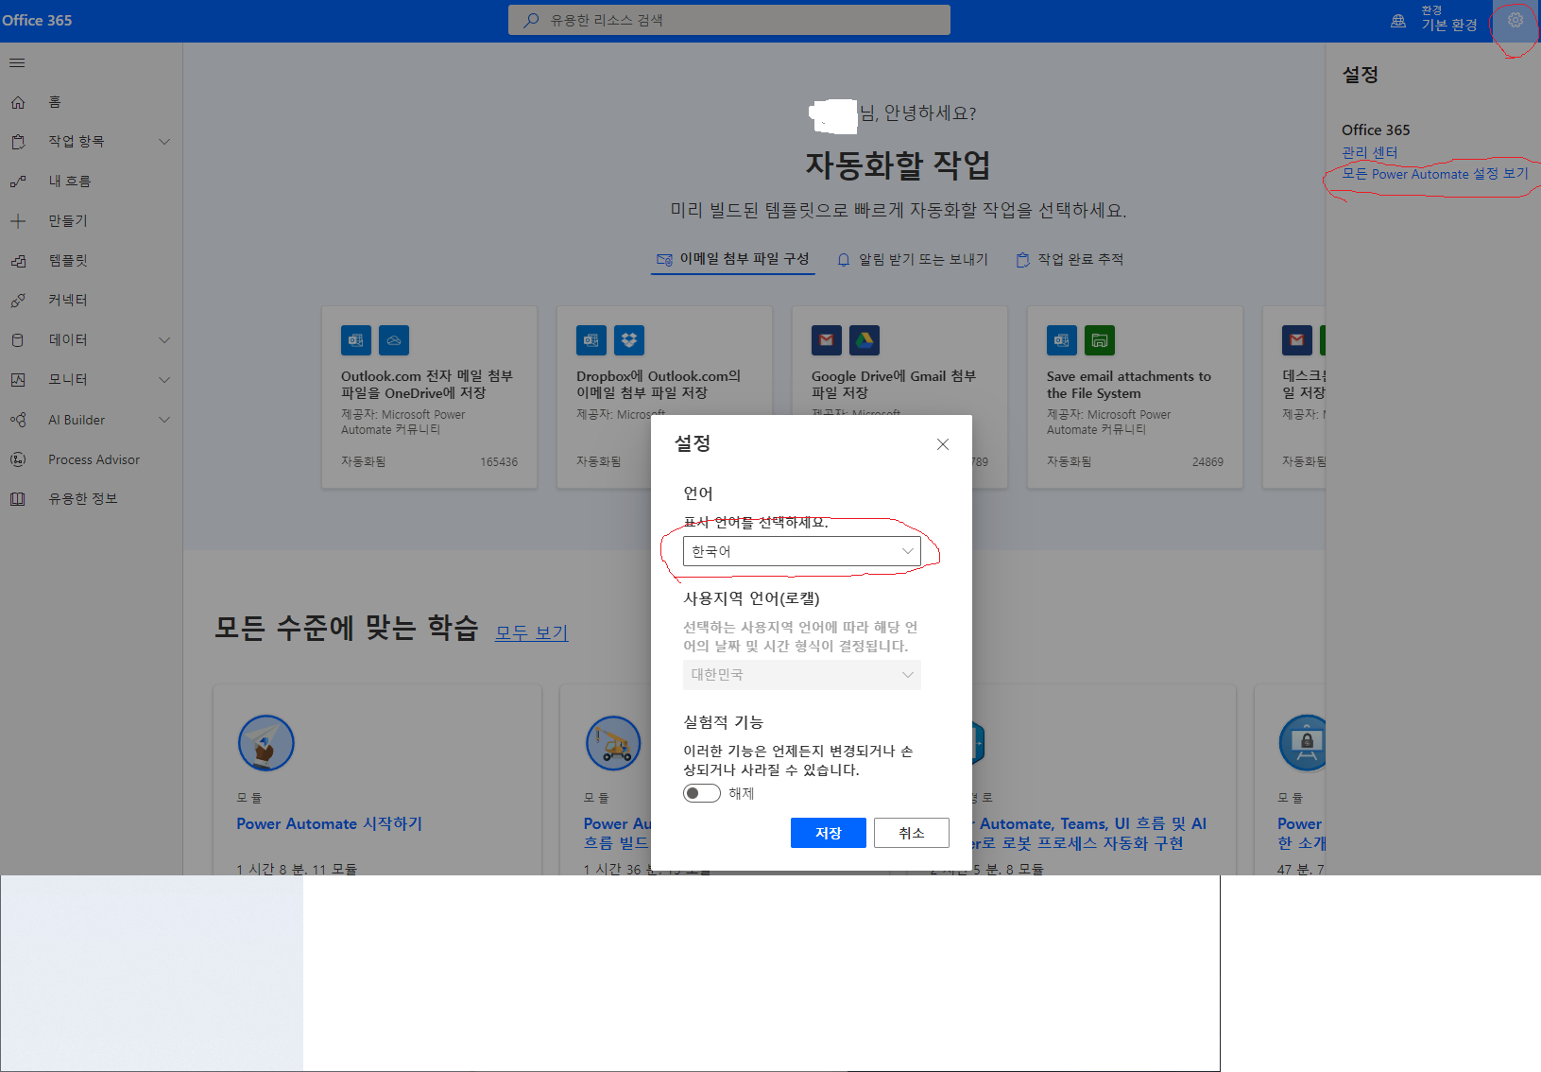The height and width of the screenshot is (1072, 1541).
Task: Select the 이메일 첨부 파일 구성 tab
Action: coord(733,259)
